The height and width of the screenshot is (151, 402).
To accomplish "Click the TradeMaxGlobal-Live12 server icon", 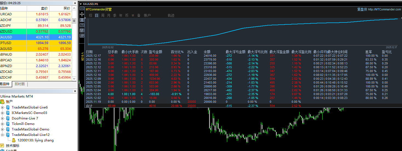I will [8, 135].
